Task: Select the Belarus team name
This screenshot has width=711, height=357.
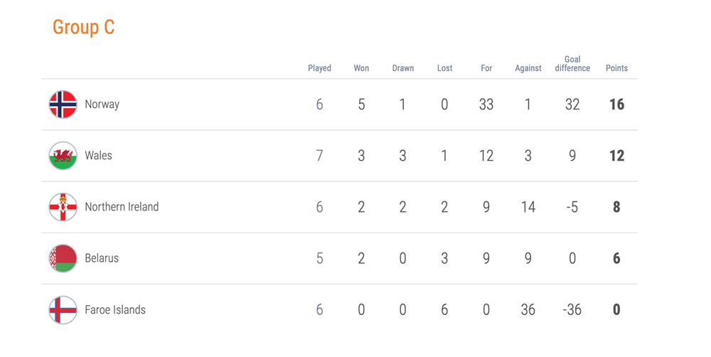Action: click(102, 258)
